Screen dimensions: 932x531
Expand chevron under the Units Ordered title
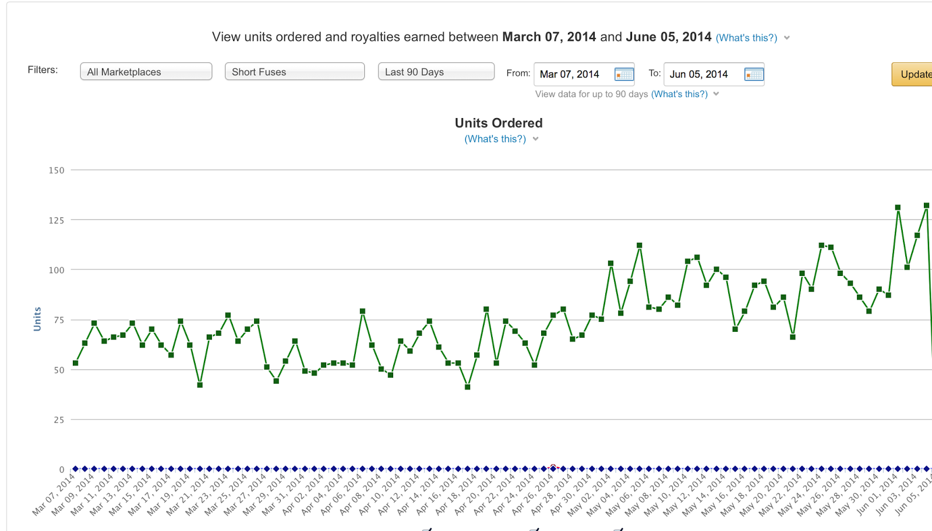click(x=536, y=139)
